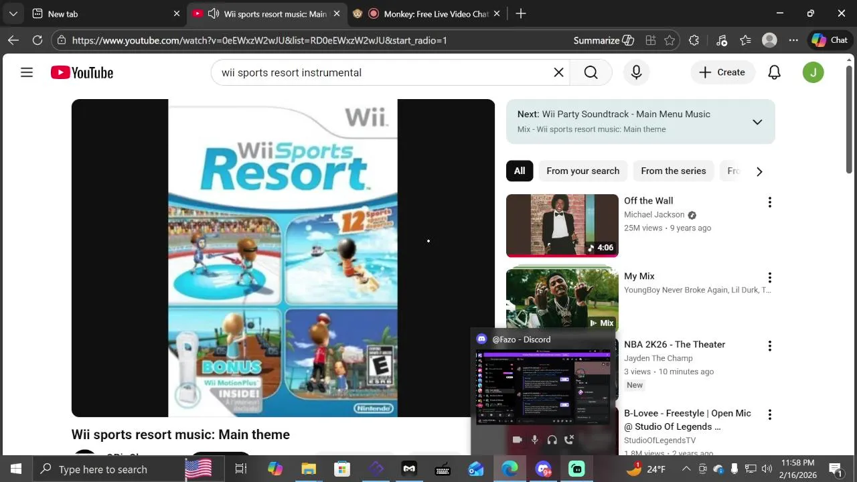857x482 pixels.
Task: Show hidden system tray icons chevron
Action: (686, 469)
